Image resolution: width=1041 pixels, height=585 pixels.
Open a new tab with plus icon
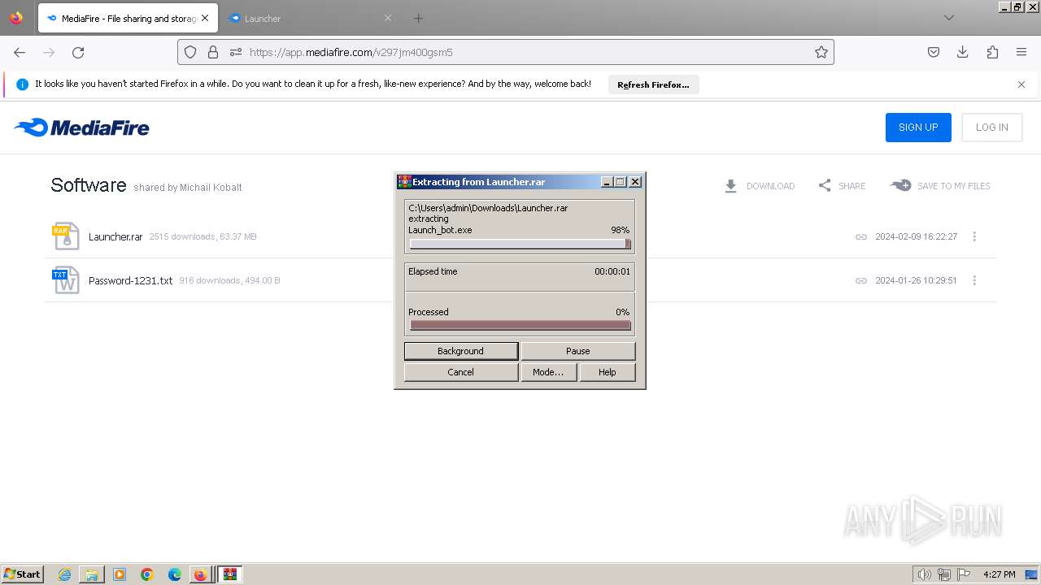click(418, 18)
